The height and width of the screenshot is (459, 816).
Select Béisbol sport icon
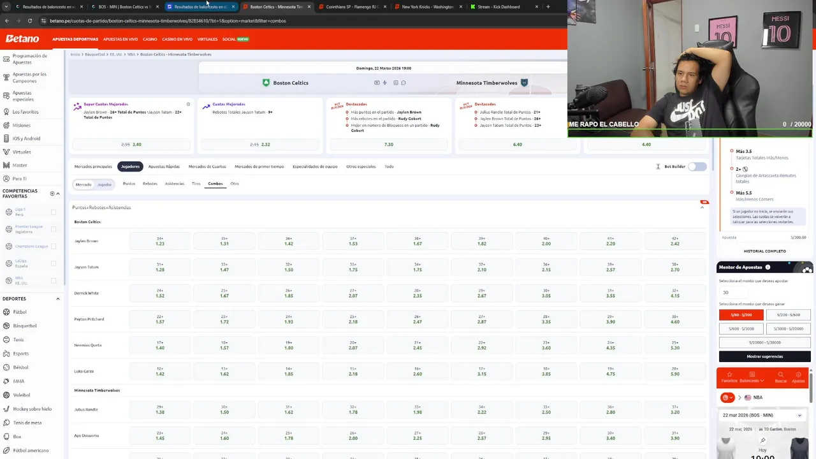tap(6, 367)
